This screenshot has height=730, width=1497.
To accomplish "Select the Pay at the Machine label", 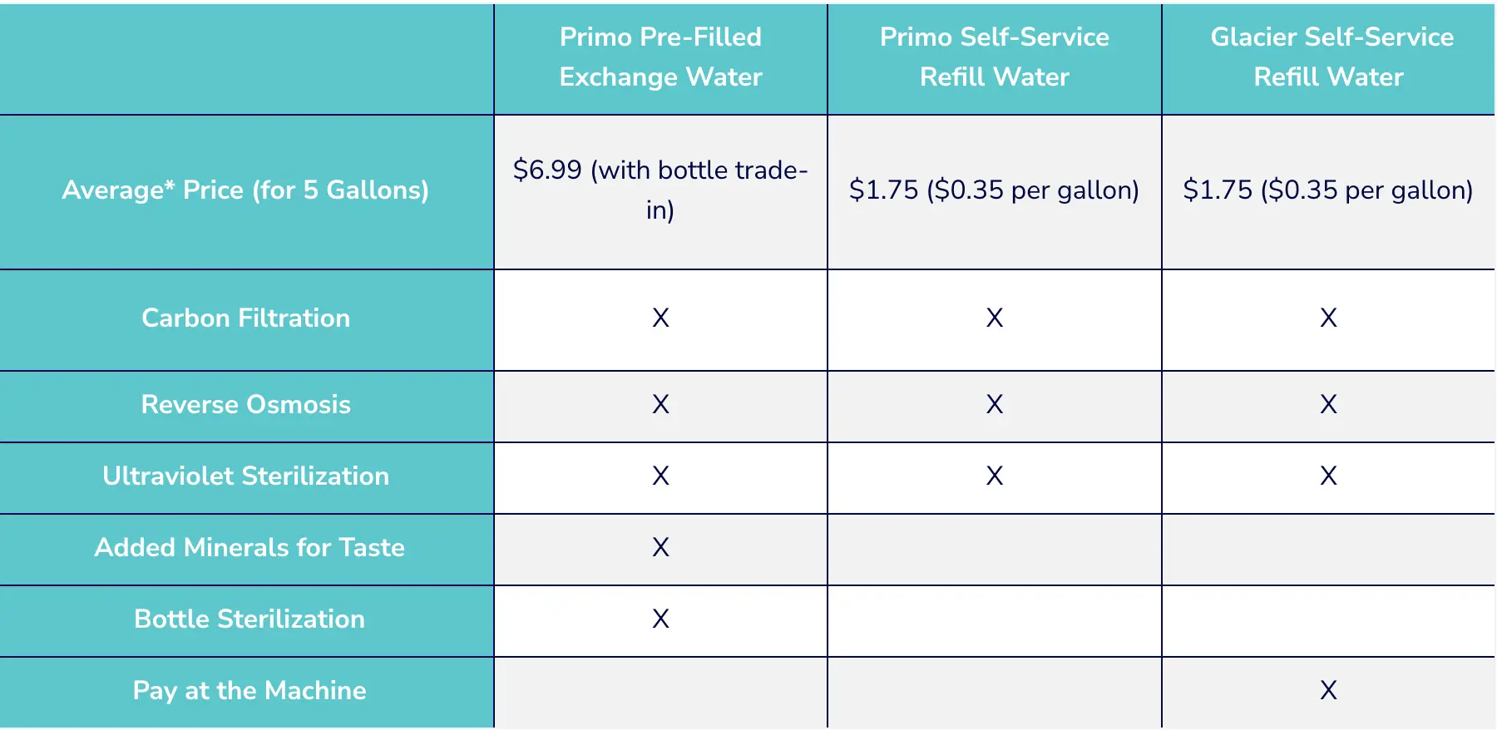I will 249,691.
